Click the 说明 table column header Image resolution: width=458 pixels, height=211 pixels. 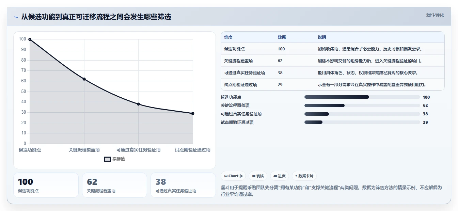point(322,37)
